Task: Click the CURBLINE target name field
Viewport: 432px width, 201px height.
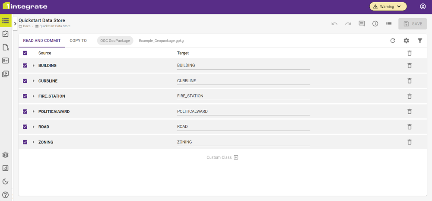Action: [244, 81]
